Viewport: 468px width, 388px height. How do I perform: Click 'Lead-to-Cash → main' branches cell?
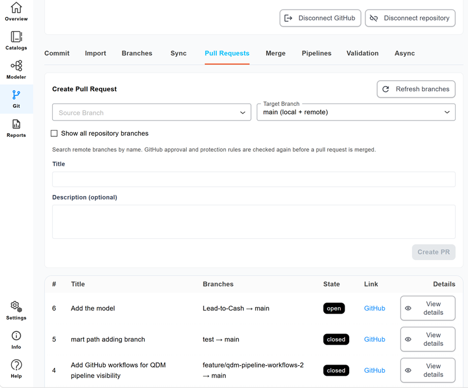tap(236, 308)
